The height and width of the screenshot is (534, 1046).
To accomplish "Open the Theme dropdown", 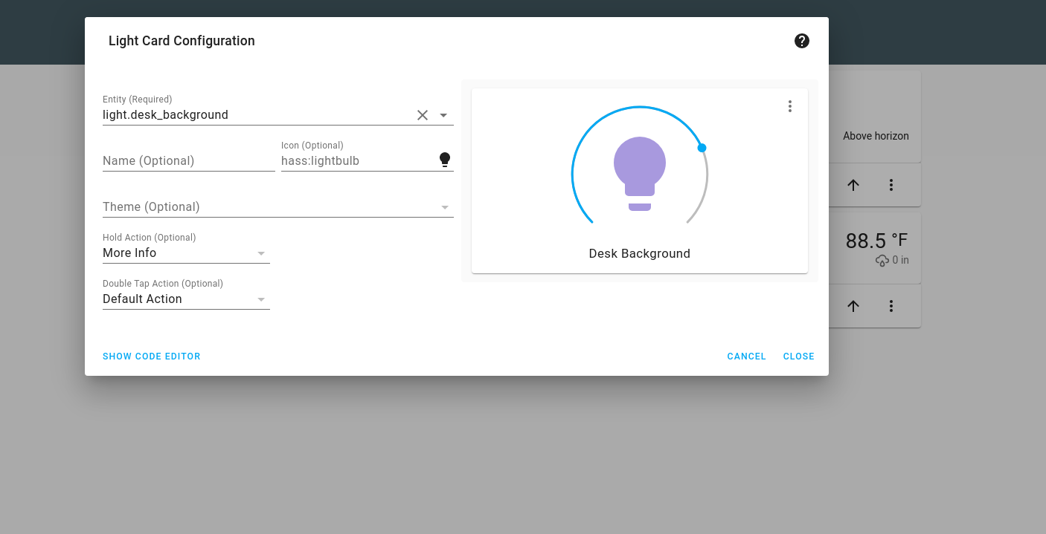I will [444, 206].
